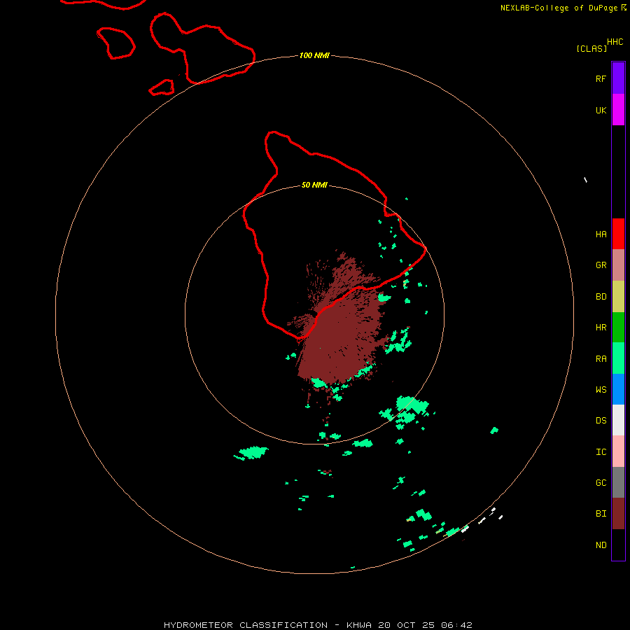Click the HA red legend swatch
The width and height of the screenshot is (630, 630).
click(618, 234)
